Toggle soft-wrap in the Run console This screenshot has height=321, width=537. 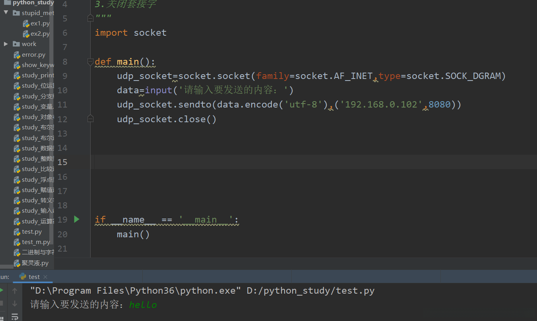15,317
